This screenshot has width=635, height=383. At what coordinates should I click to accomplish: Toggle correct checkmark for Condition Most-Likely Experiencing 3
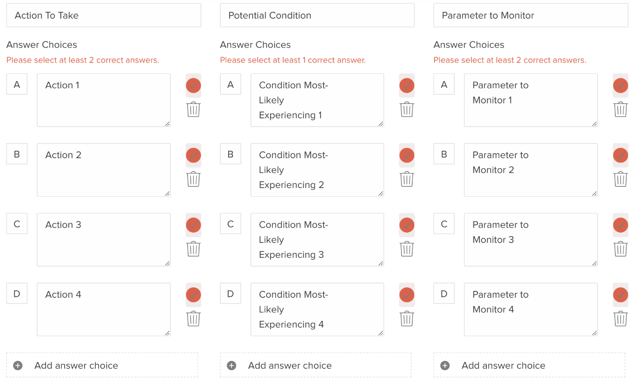tap(407, 225)
